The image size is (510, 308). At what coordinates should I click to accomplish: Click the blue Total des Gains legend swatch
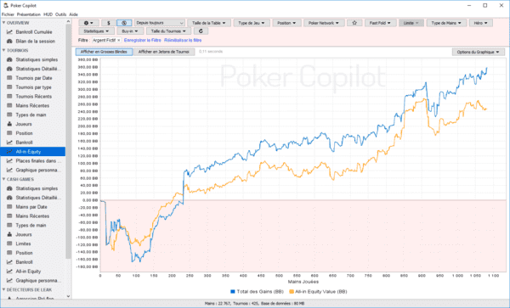click(x=233, y=292)
